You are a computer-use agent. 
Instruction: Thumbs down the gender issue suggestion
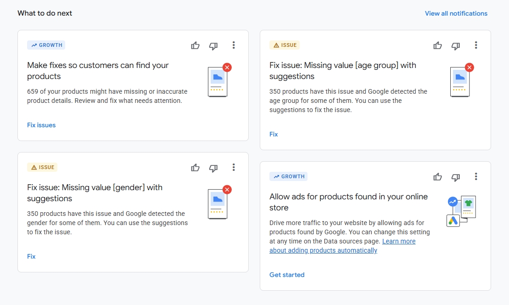point(213,168)
